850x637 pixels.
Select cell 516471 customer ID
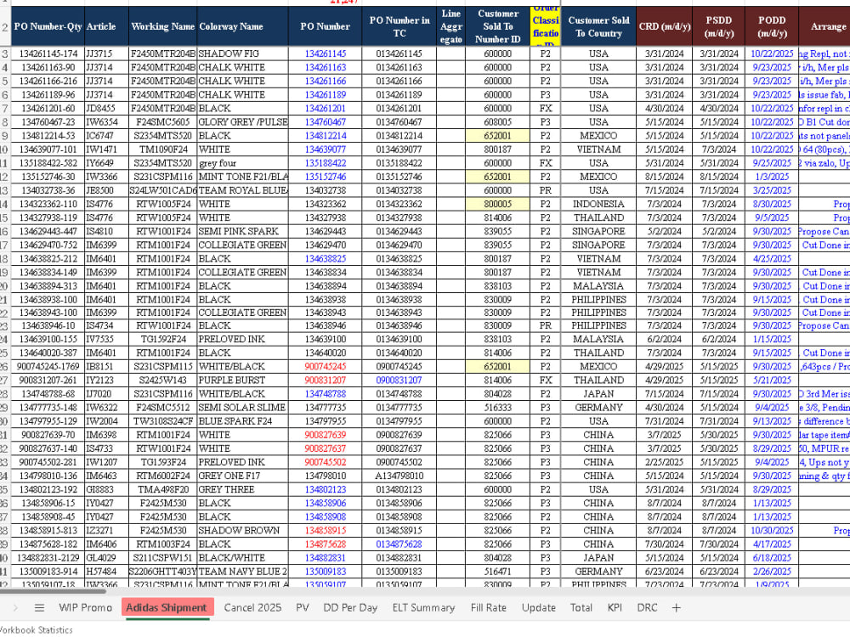tap(497, 571)
